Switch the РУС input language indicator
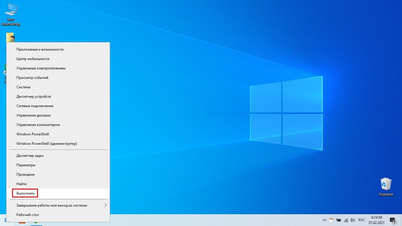The height and width of the screenshot is (226, 402). tap(362, 220)
